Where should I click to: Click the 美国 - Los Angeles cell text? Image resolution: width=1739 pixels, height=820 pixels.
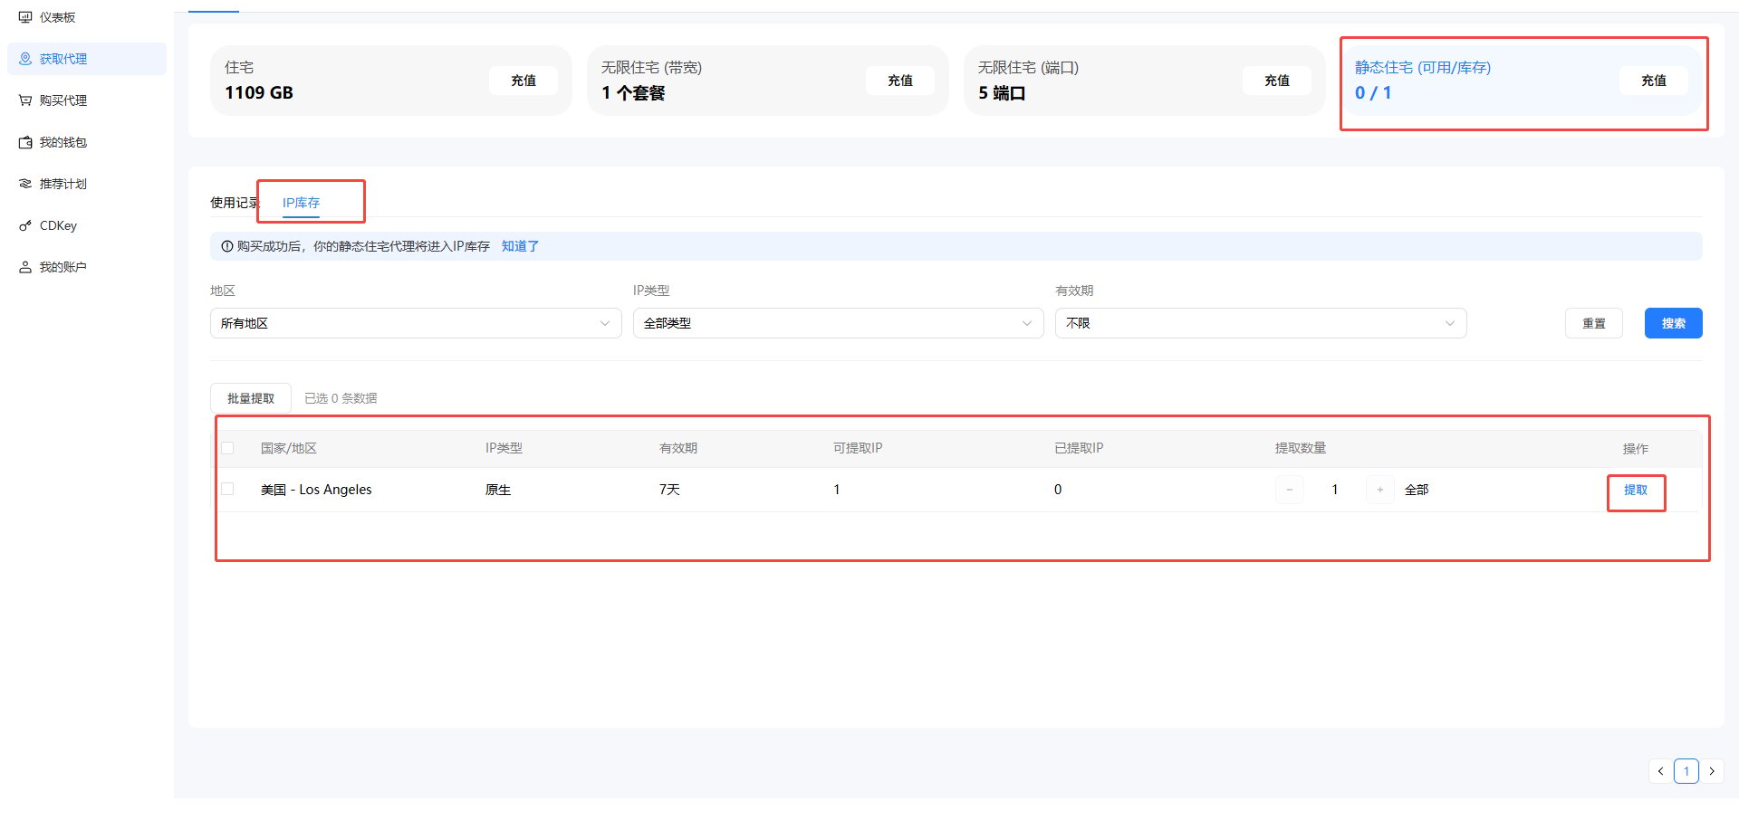[316, 490]
